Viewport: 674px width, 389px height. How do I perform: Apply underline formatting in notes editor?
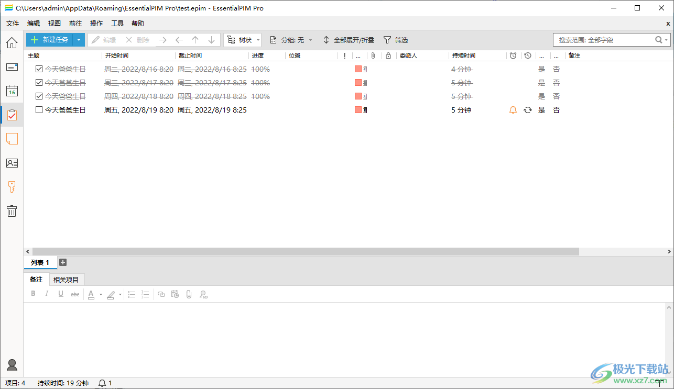point(61,294)
